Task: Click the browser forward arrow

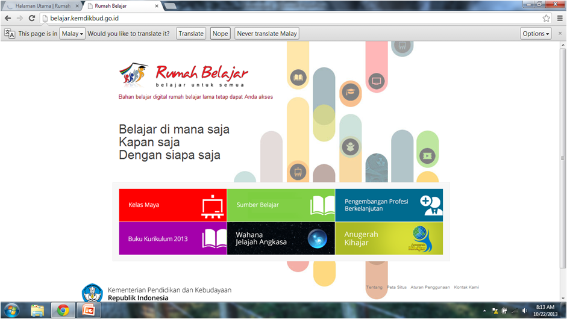Action: click(20, 18)
